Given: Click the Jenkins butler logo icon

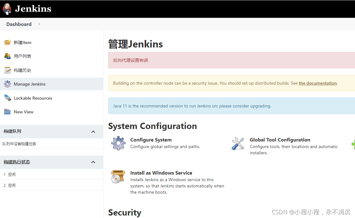Looking at the screenshot, I should [x=7, y=9].
